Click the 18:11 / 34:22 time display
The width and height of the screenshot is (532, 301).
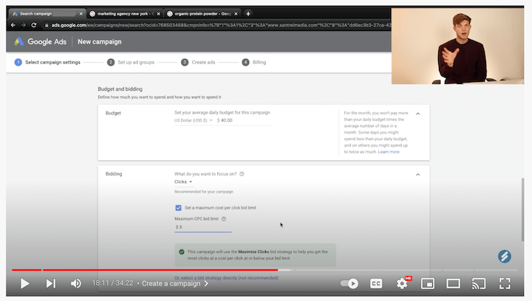(x=112, y=283)
